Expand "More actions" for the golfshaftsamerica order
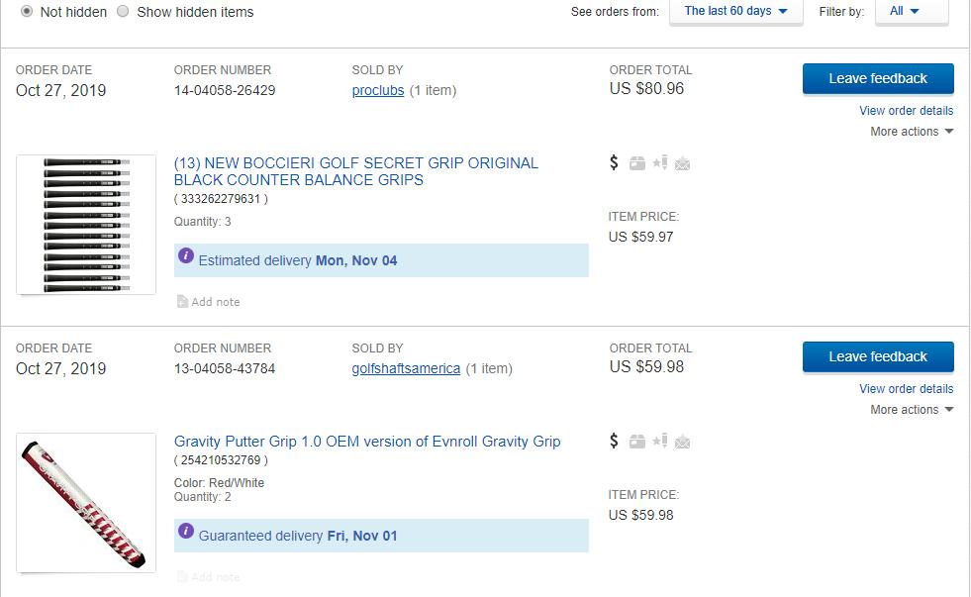The height and width of the screenshot is (597, 971). coord(912,410)
